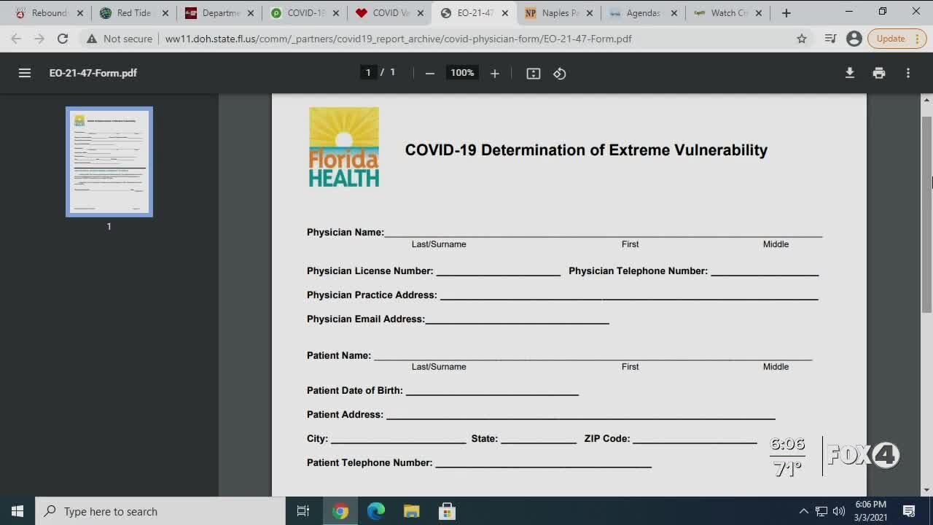Zoom in with the plus button

tap(495, 73)
